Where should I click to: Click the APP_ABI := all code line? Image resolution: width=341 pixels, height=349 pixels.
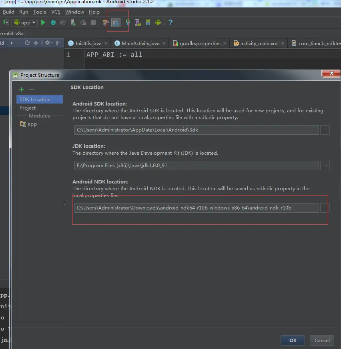coord(114,54)
